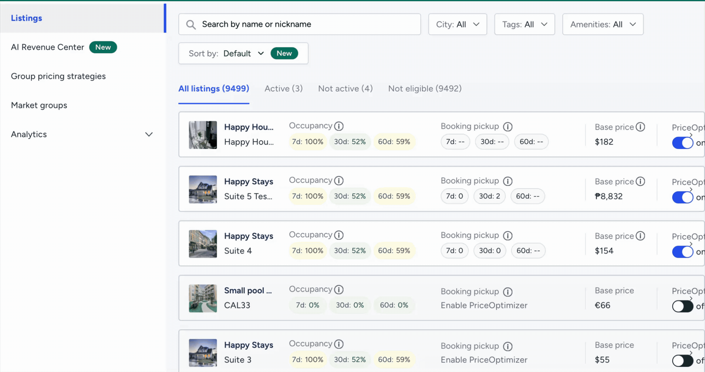Disable PriceOptimizer toggle for Suite 4

[x=682, y=252]
